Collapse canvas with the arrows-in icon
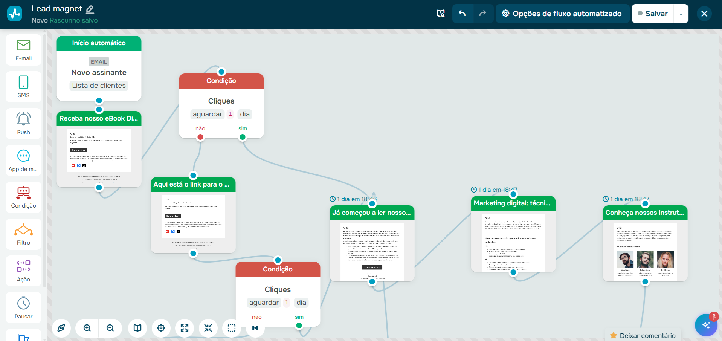Screen dimensions: 722x341 [208, 328]
